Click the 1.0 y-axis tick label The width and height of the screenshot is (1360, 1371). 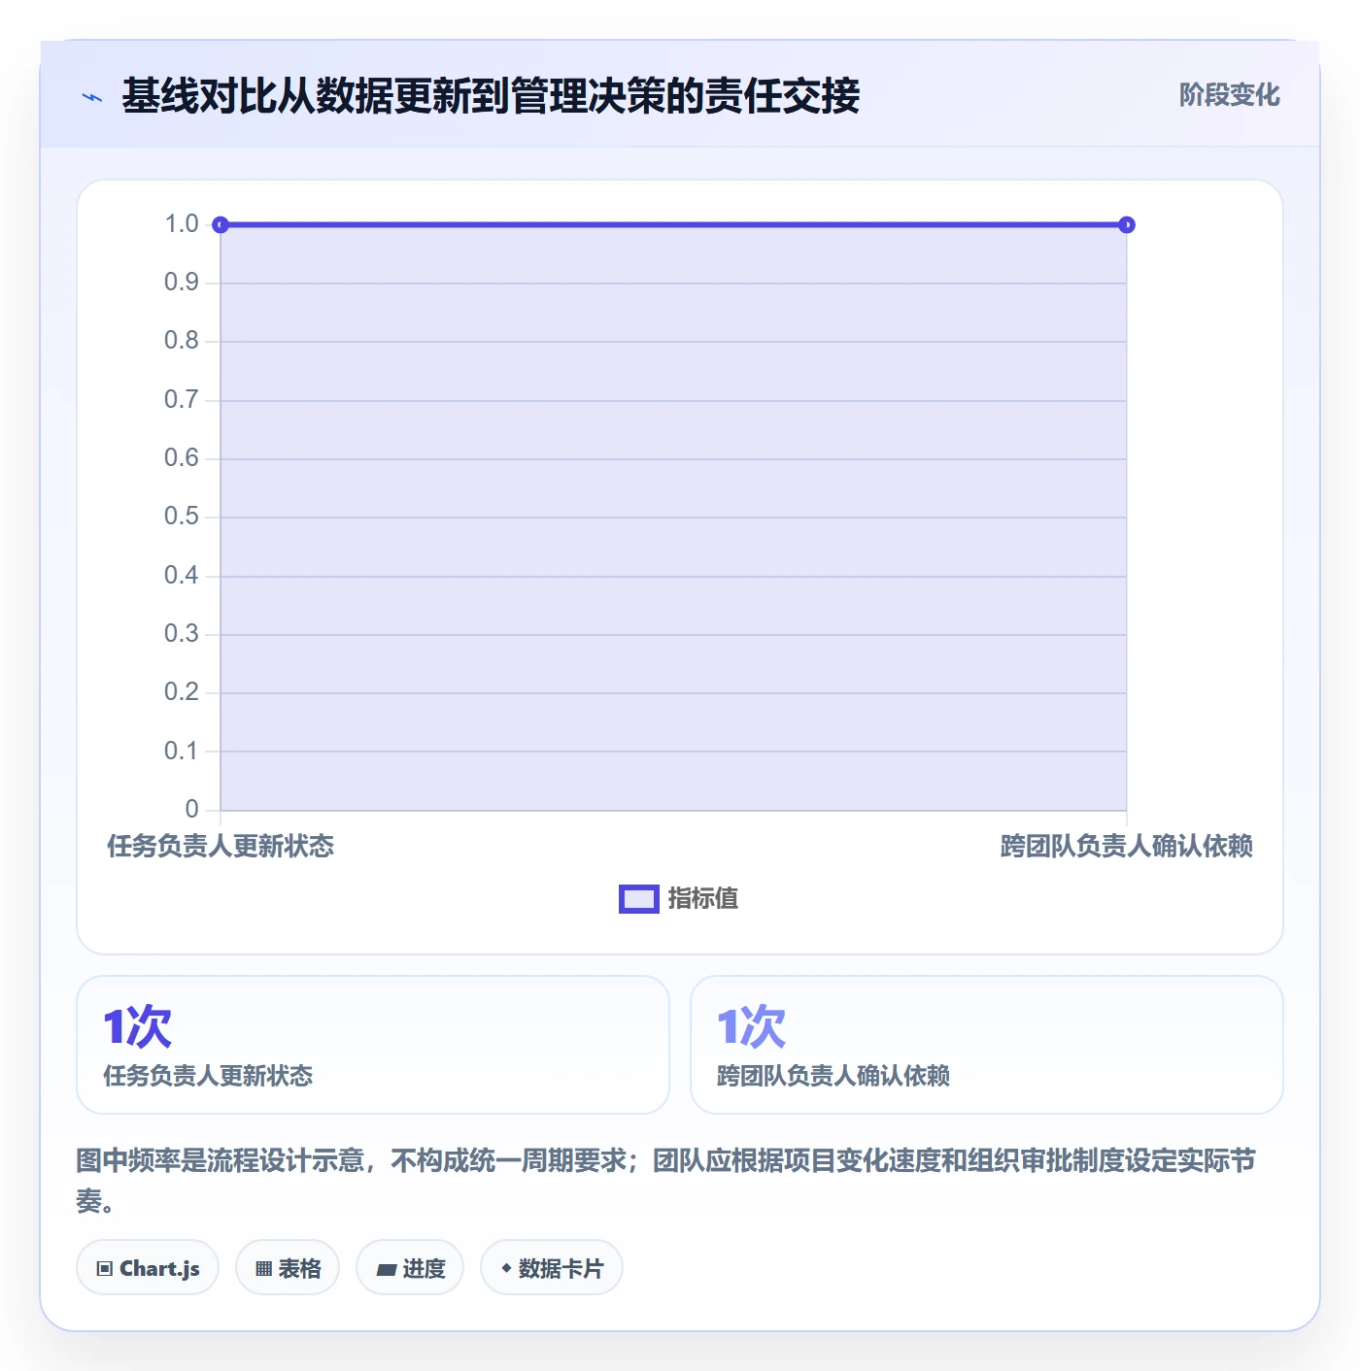click(182, 224)
